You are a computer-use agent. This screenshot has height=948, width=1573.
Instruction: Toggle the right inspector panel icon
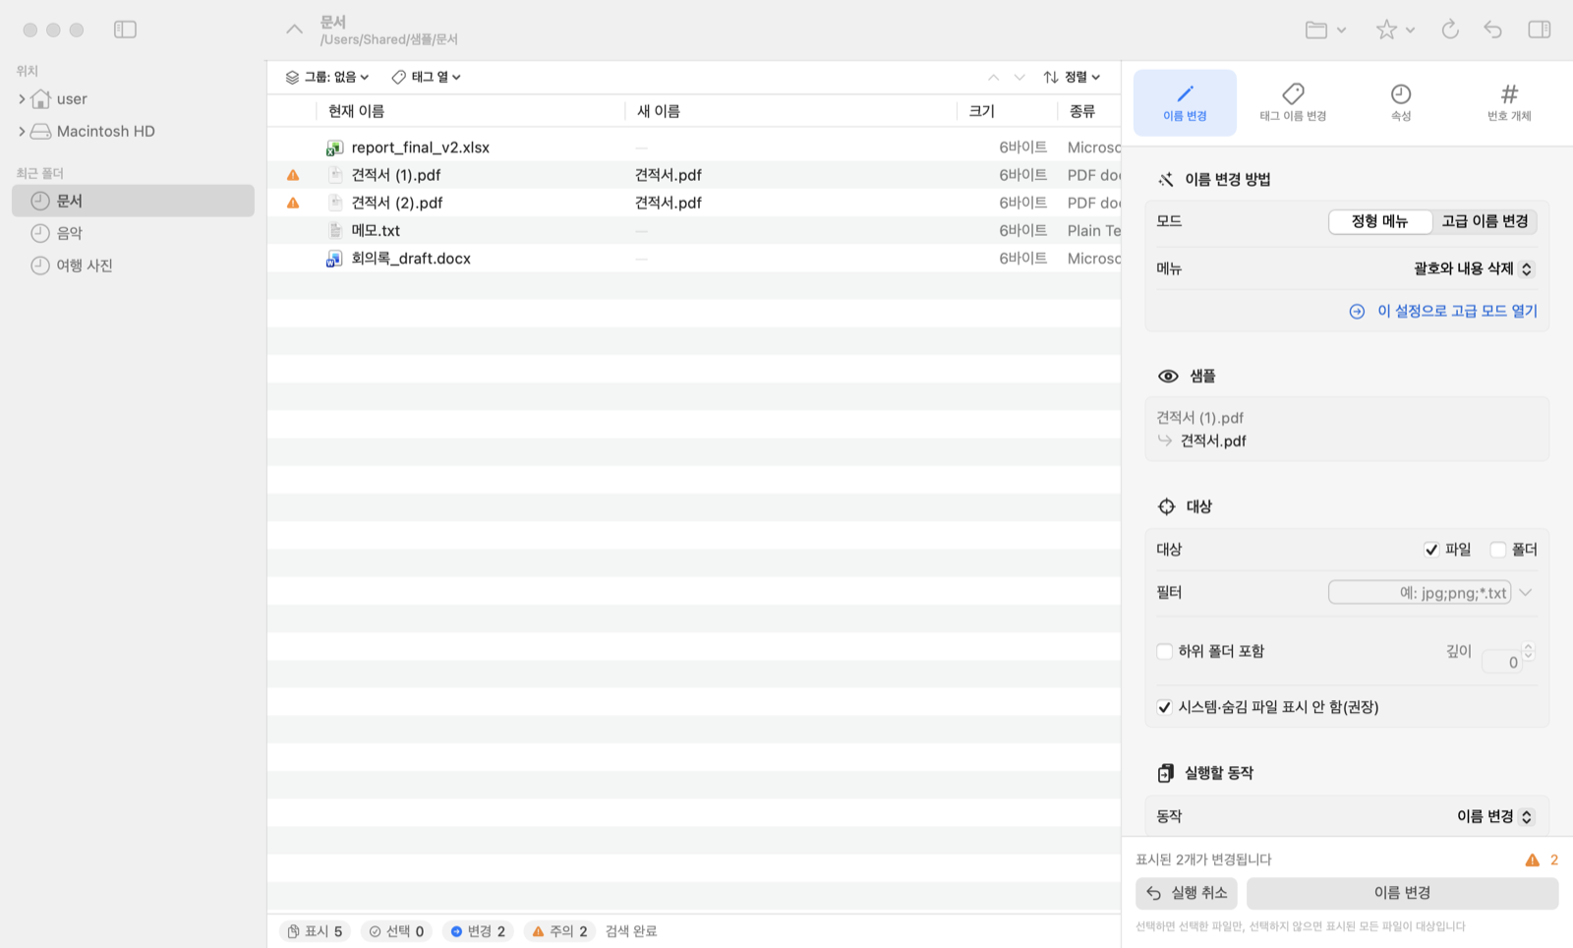[x=1540, y=30]
